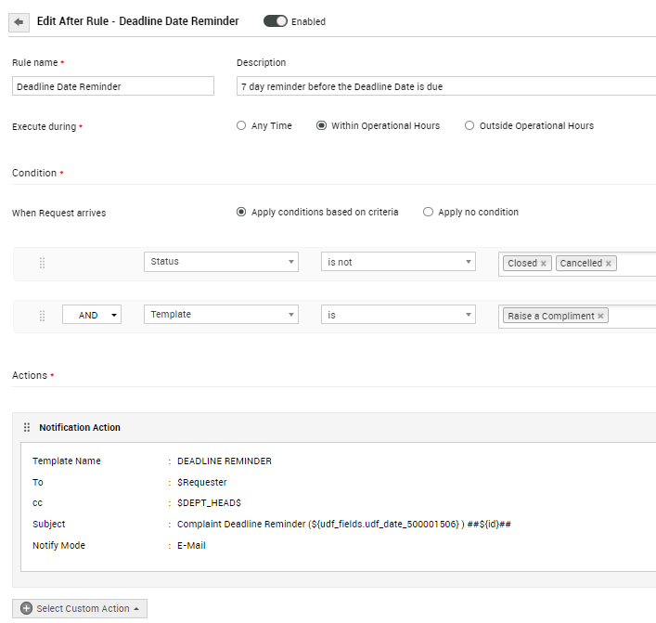Click the Description text field
The image size is (656, 623).
point(445,86)
